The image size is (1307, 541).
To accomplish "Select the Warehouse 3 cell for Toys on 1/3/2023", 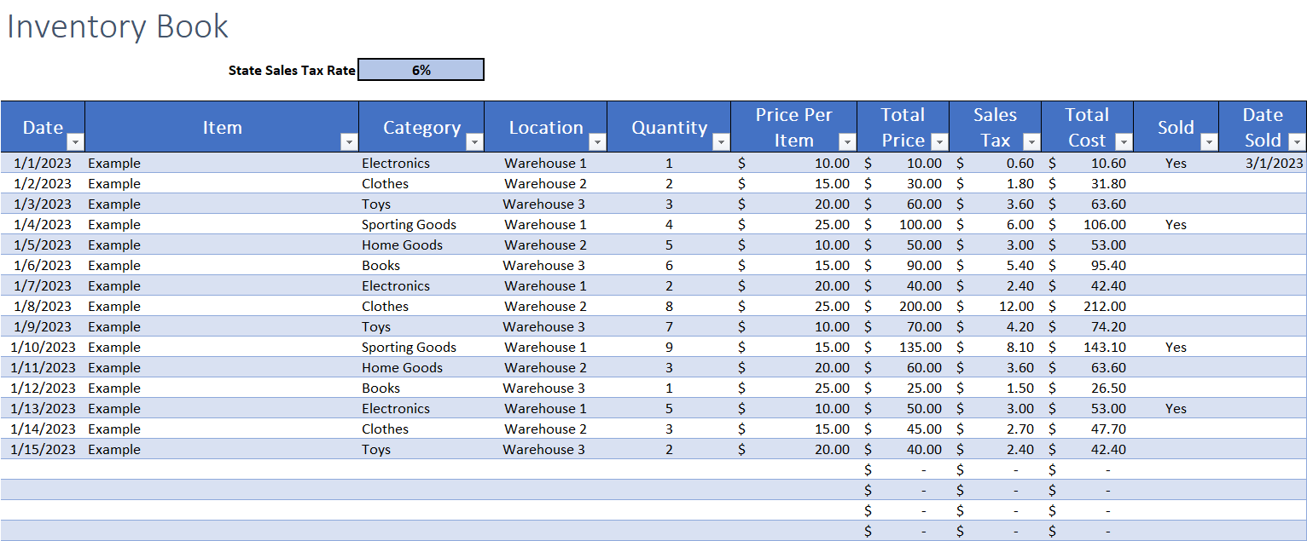I will 543,204.
